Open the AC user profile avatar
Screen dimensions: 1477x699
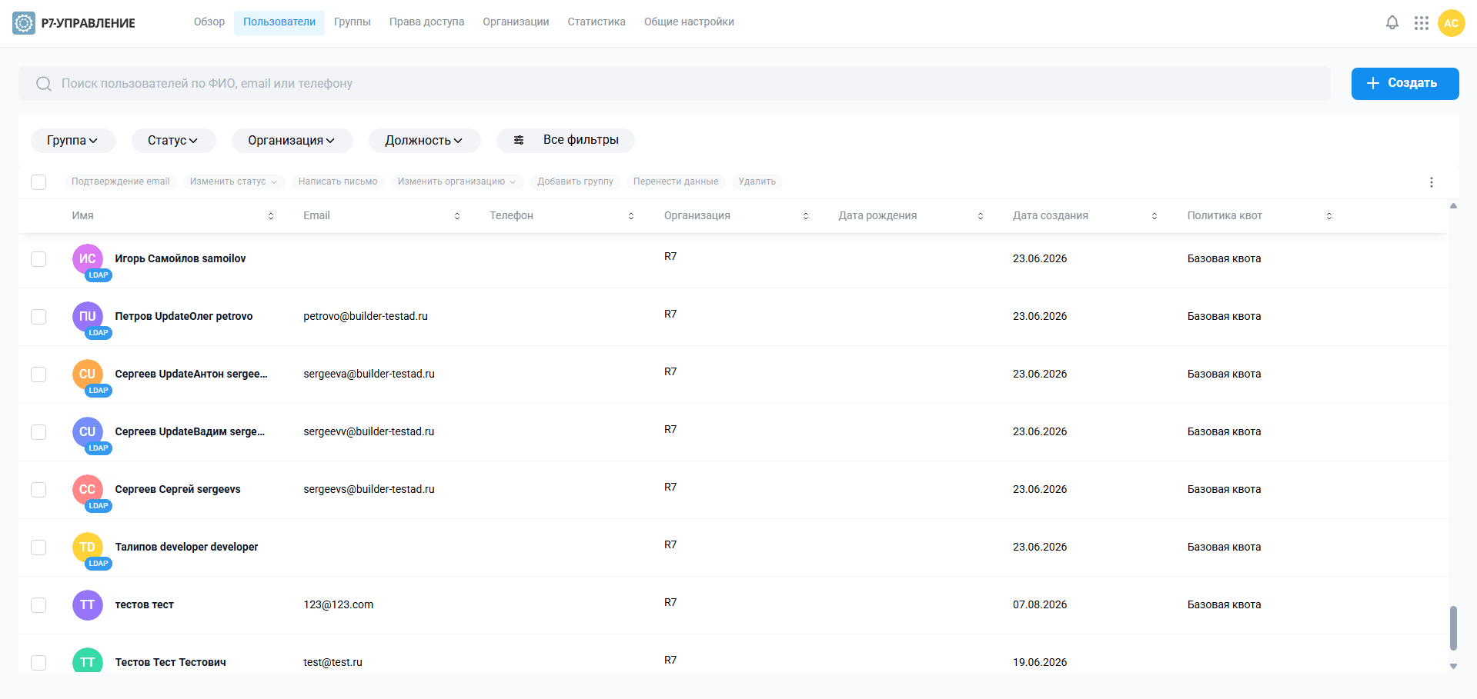(1451, 23)
